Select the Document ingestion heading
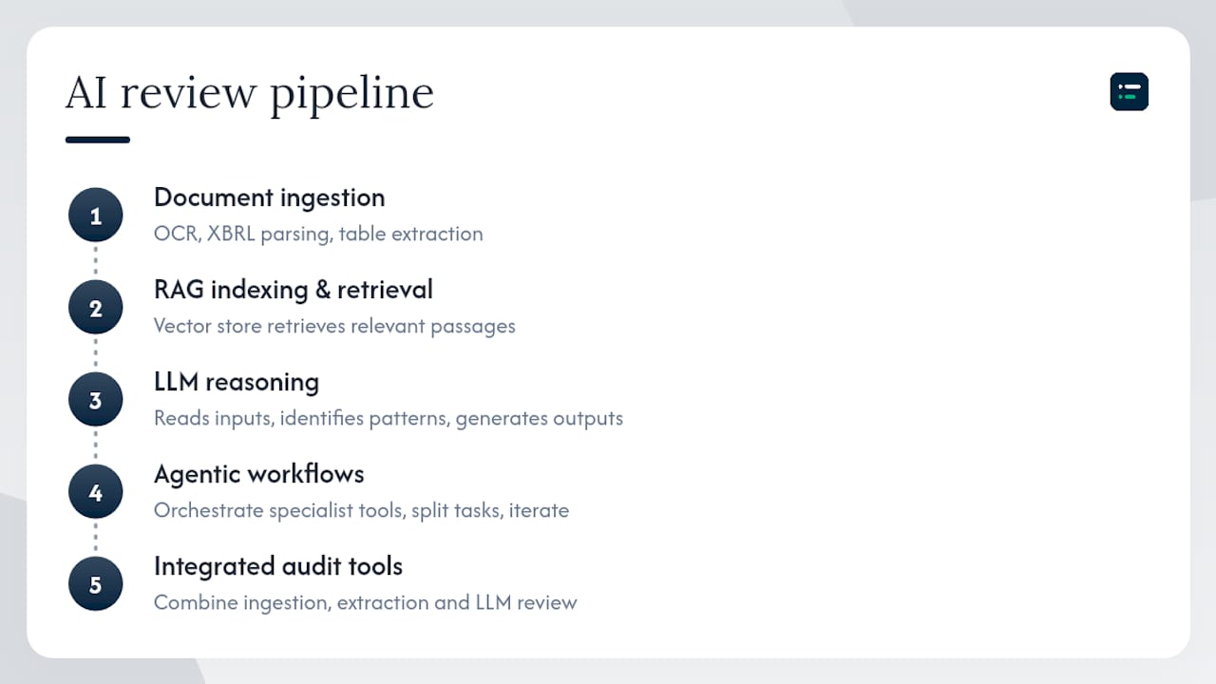Image resolution: width=1216 pixels, height=684 pixels. [x=270, y=198]
